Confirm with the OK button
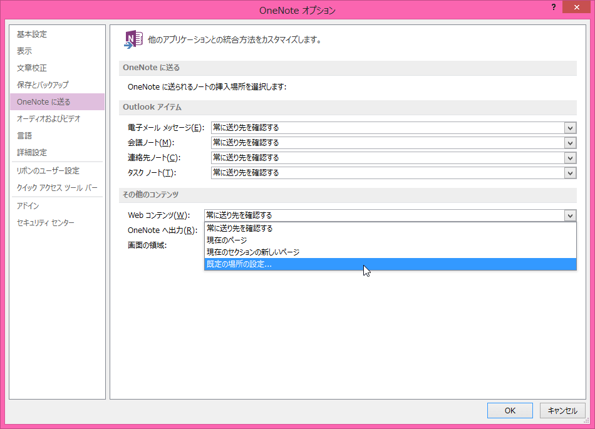This screenshot has width=595, height=429. pyautogui.click(x=510, y=410)
